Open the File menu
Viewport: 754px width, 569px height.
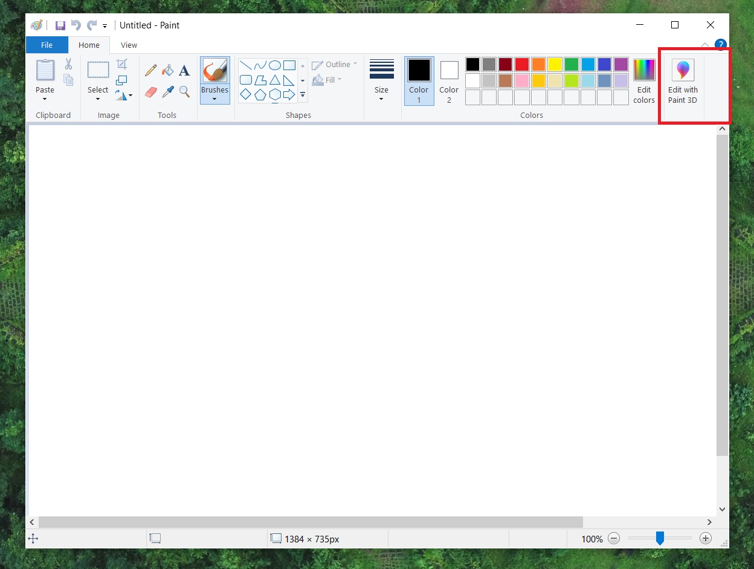(47, 45)
